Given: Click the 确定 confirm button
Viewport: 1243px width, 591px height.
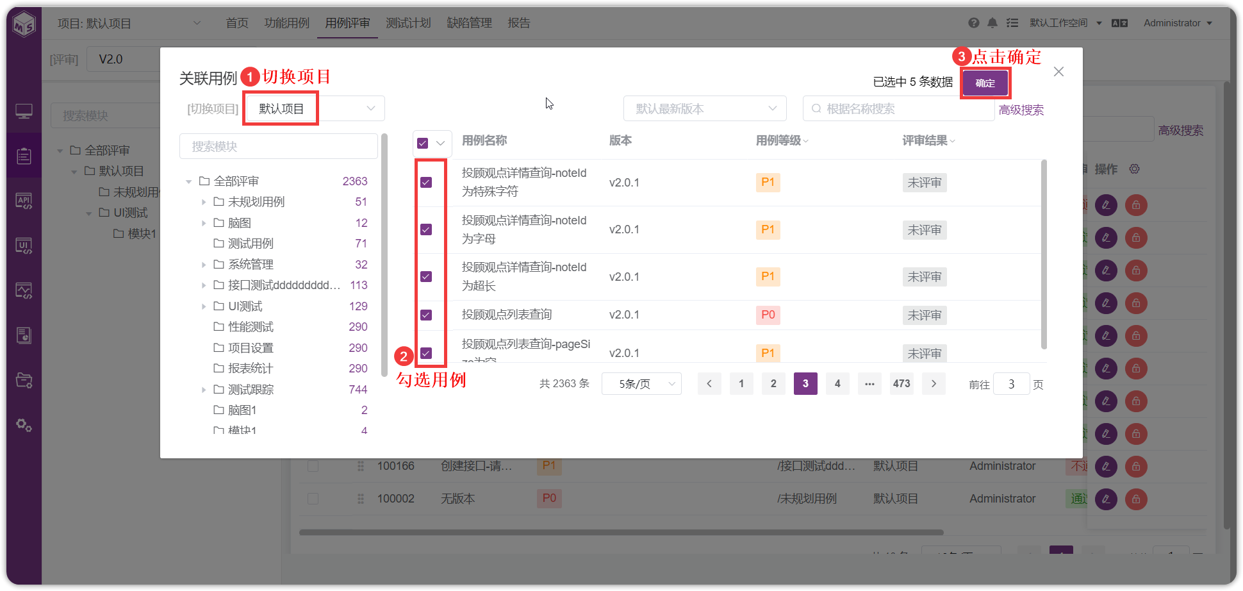Looking at the screenshot, I should pos(985,83).
